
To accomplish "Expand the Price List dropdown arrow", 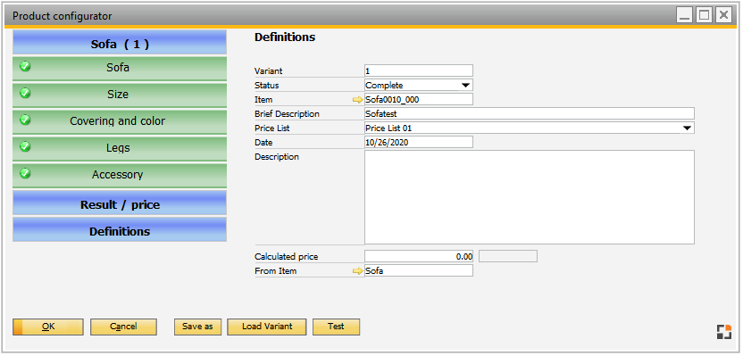I will [687, 128].
